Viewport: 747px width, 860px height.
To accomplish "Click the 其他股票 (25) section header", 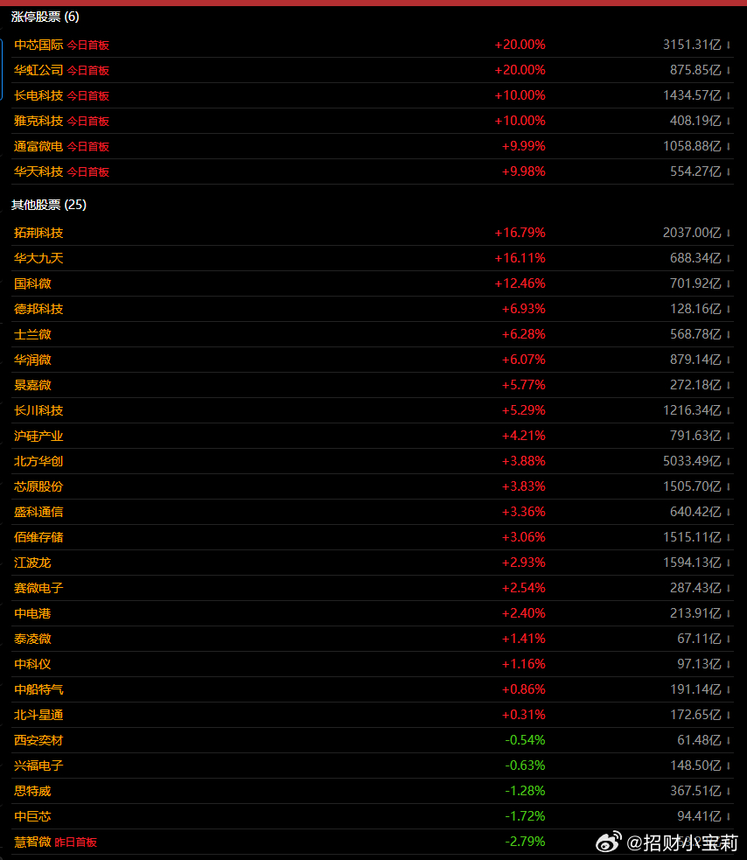I will [x=49, y=205].
